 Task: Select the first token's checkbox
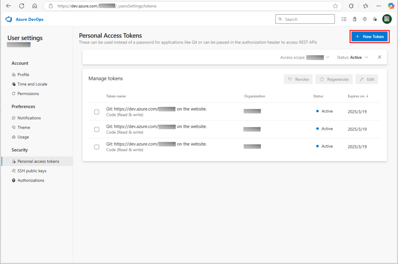point(97,112)
